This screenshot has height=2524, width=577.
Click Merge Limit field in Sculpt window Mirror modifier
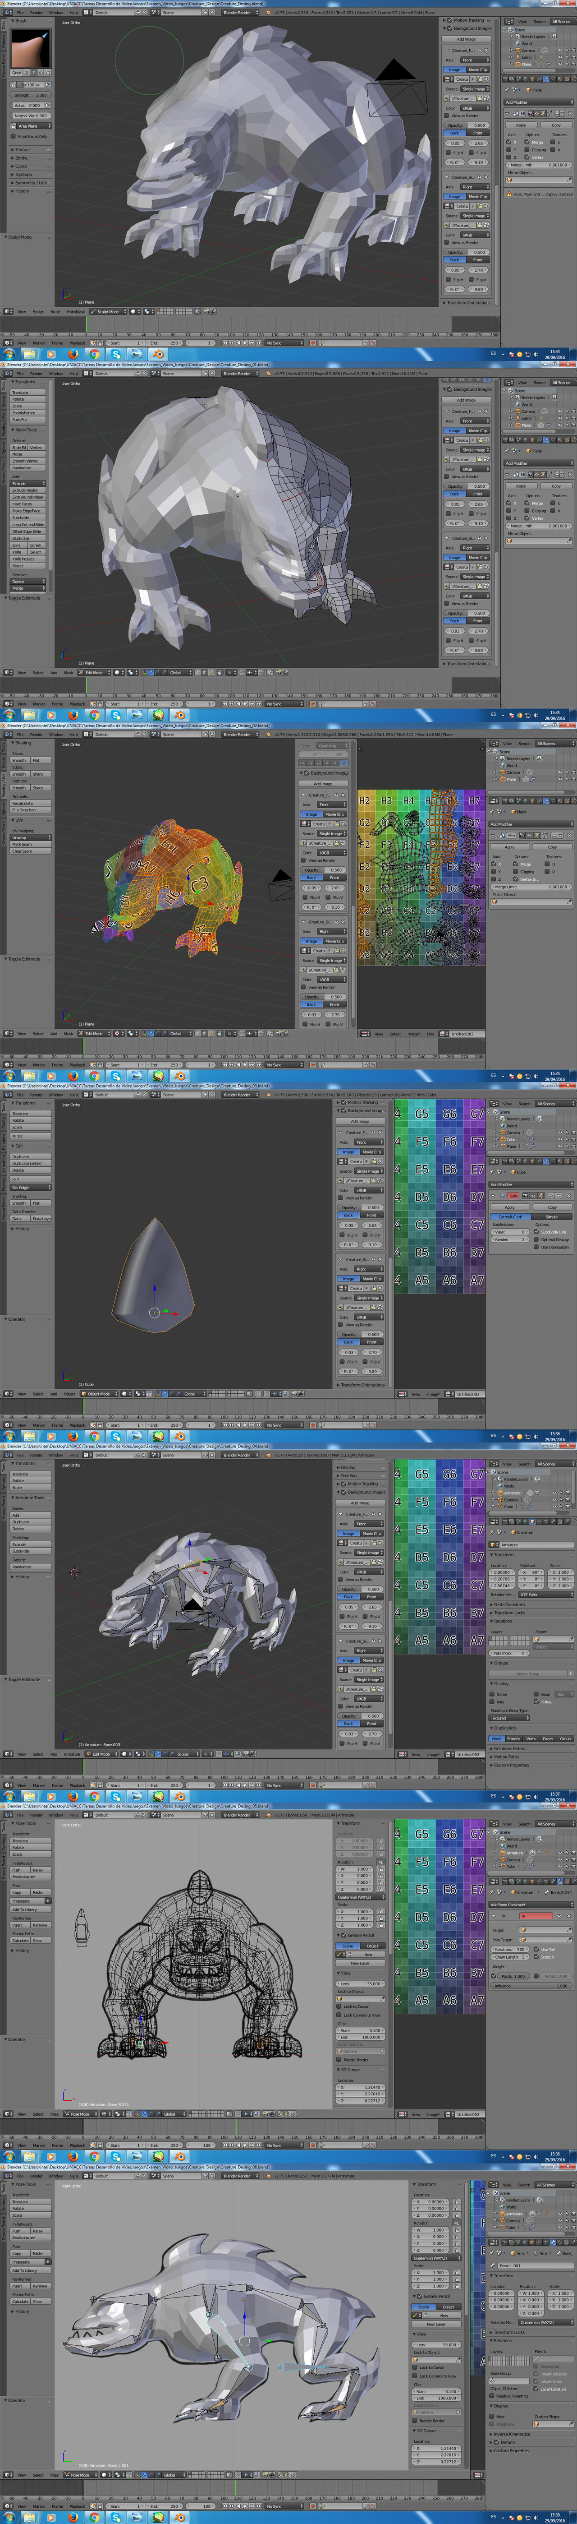(x=540, y=165)
